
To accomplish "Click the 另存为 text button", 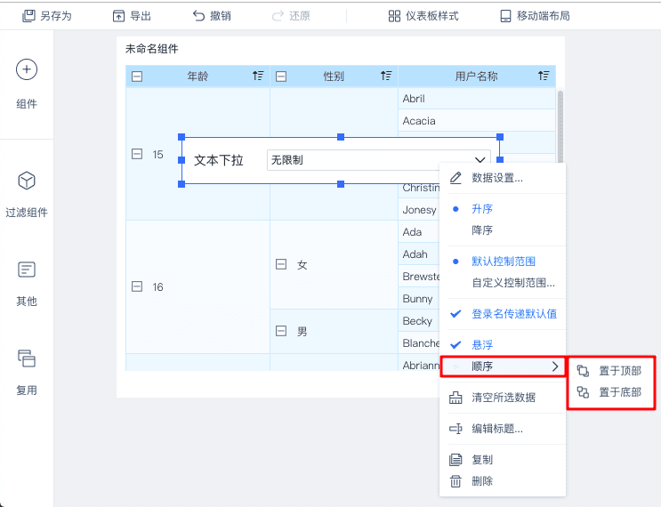I will pos(56,16).
